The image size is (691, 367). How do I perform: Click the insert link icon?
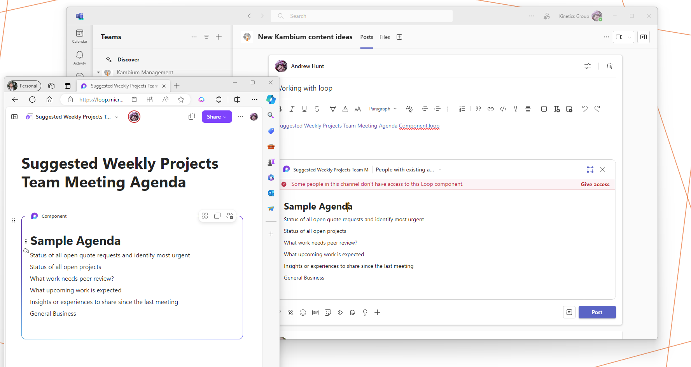[491, 109]
